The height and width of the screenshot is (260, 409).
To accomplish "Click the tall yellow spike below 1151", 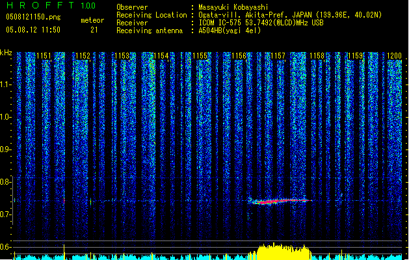I will click(x=64, y=252).
